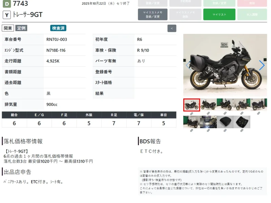Click the 車台 score column header
Screen dimensions: 271x203
[x=164, y=115]
